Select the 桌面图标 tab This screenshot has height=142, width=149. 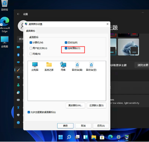(x=30, y=31)
